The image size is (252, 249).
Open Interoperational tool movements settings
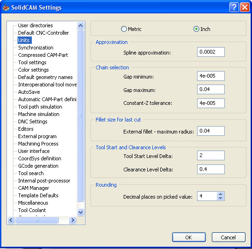coord(47,85)
